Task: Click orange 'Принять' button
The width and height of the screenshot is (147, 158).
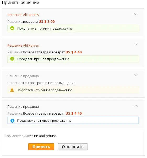Action: tap(41, 147)
